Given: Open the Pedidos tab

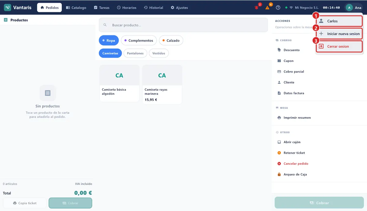Looking at the screenshot, I should (49, 8).
